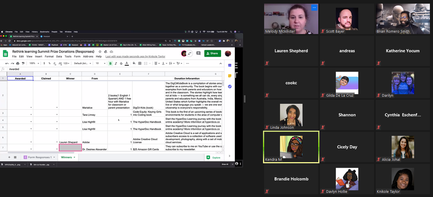Undo the last edit in Sheets

tap(7, 63)
